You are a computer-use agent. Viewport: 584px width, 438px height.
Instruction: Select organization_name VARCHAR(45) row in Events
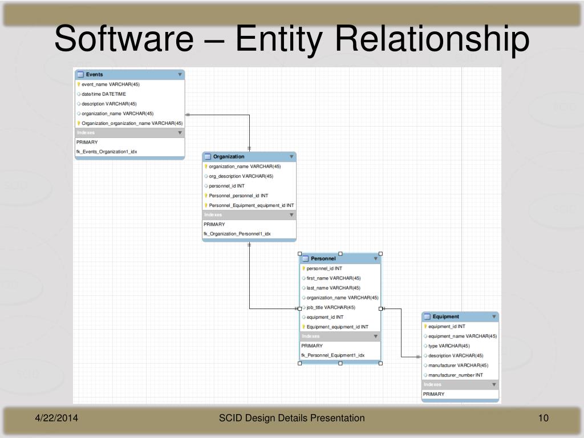click(117, 113)
